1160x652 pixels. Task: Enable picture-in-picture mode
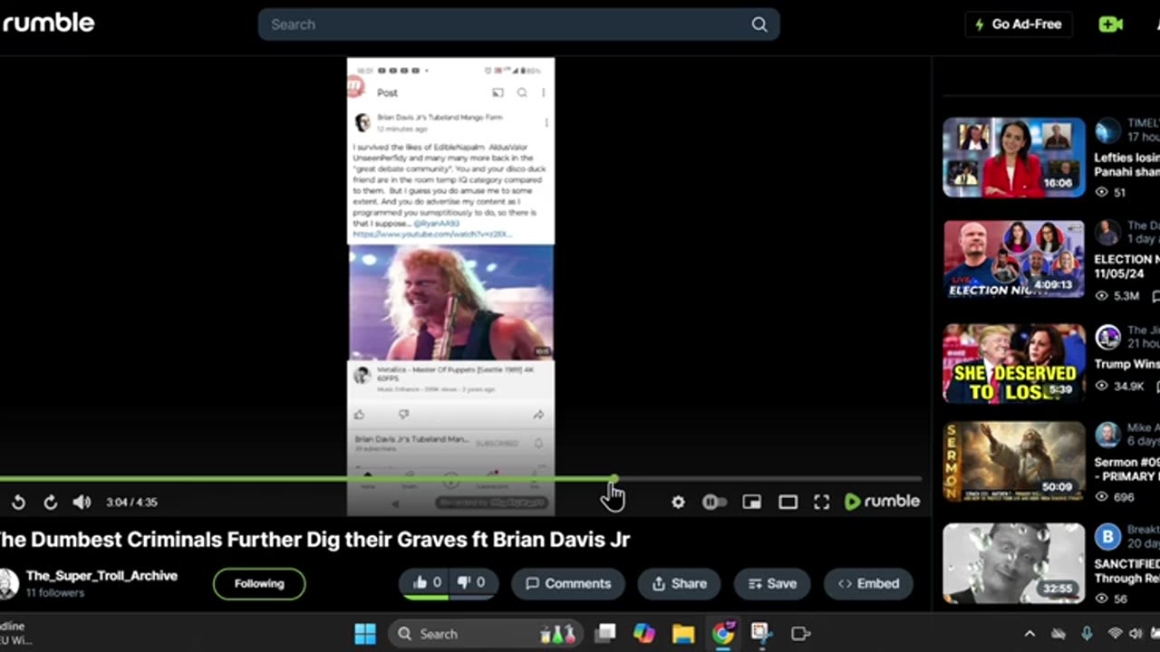point(751,502)
